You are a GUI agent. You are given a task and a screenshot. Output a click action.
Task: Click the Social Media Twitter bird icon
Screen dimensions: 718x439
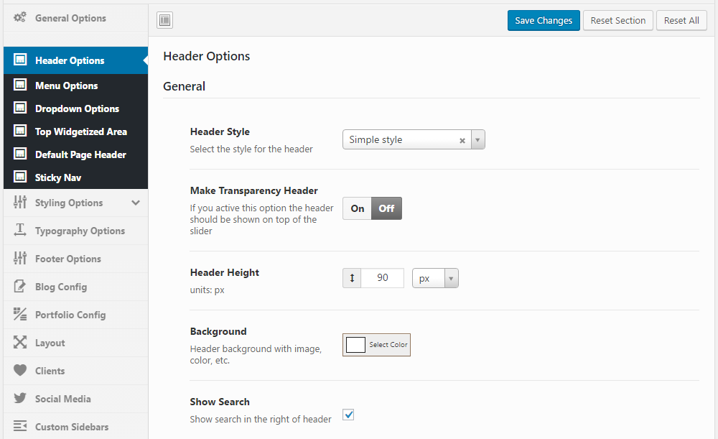coord(20,399)
